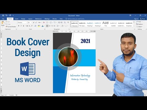Image resolution: width=147 pixels, height=110 pixels.
Task: Click Decrease Indent icon
Action: (59, 23)
